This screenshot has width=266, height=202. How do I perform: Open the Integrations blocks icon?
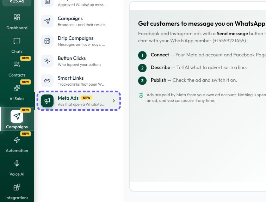coord(17,188)
